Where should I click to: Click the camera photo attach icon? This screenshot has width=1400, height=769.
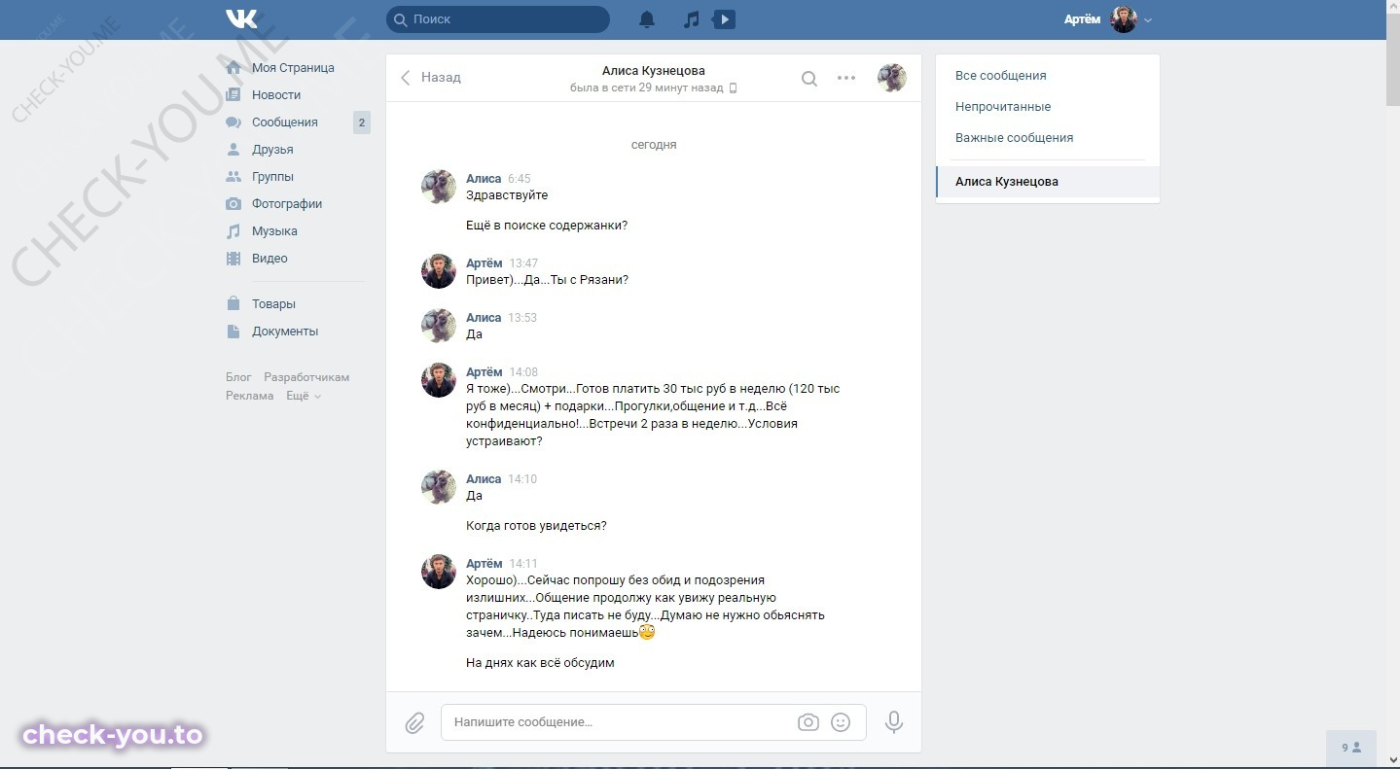[808, 722]
